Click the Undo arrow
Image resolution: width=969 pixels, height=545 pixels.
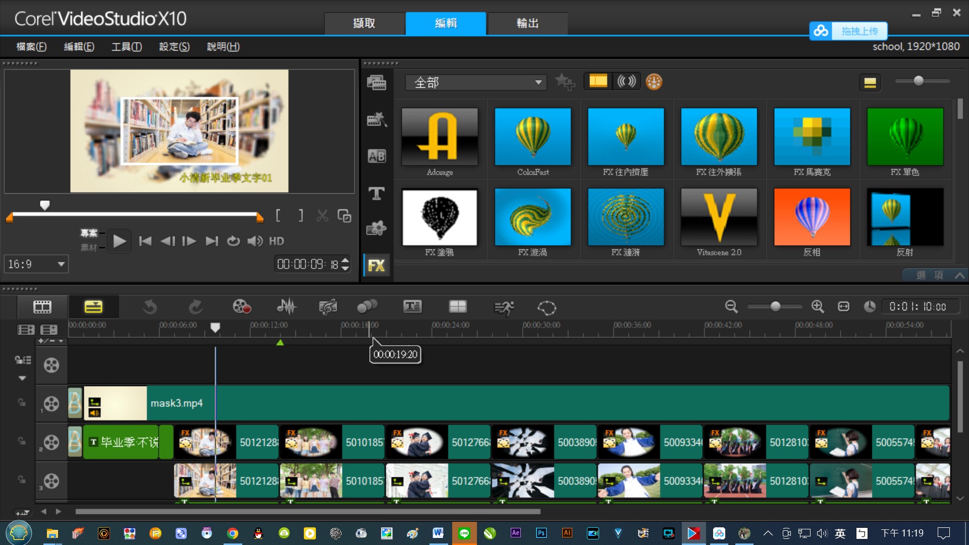click(x=150, y=307)
